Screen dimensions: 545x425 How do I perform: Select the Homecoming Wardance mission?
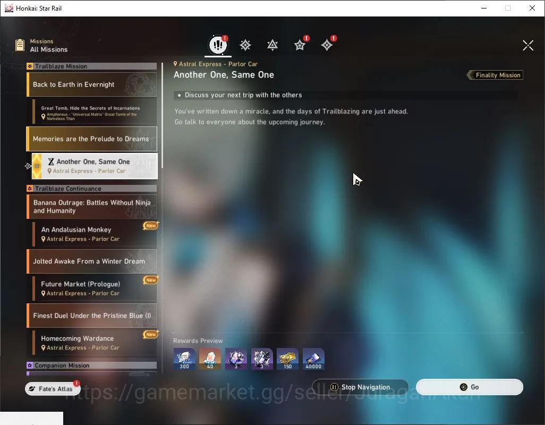(95, 343)
